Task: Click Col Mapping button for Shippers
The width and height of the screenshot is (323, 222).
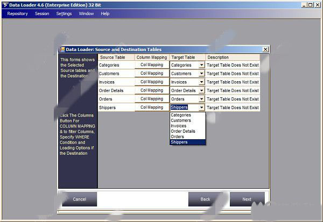Action: tap(152, 107)
